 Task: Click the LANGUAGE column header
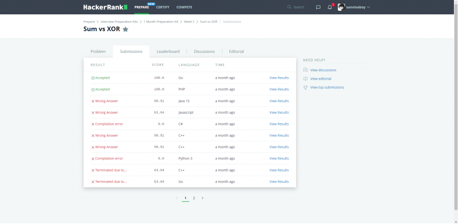pos(189,65)
